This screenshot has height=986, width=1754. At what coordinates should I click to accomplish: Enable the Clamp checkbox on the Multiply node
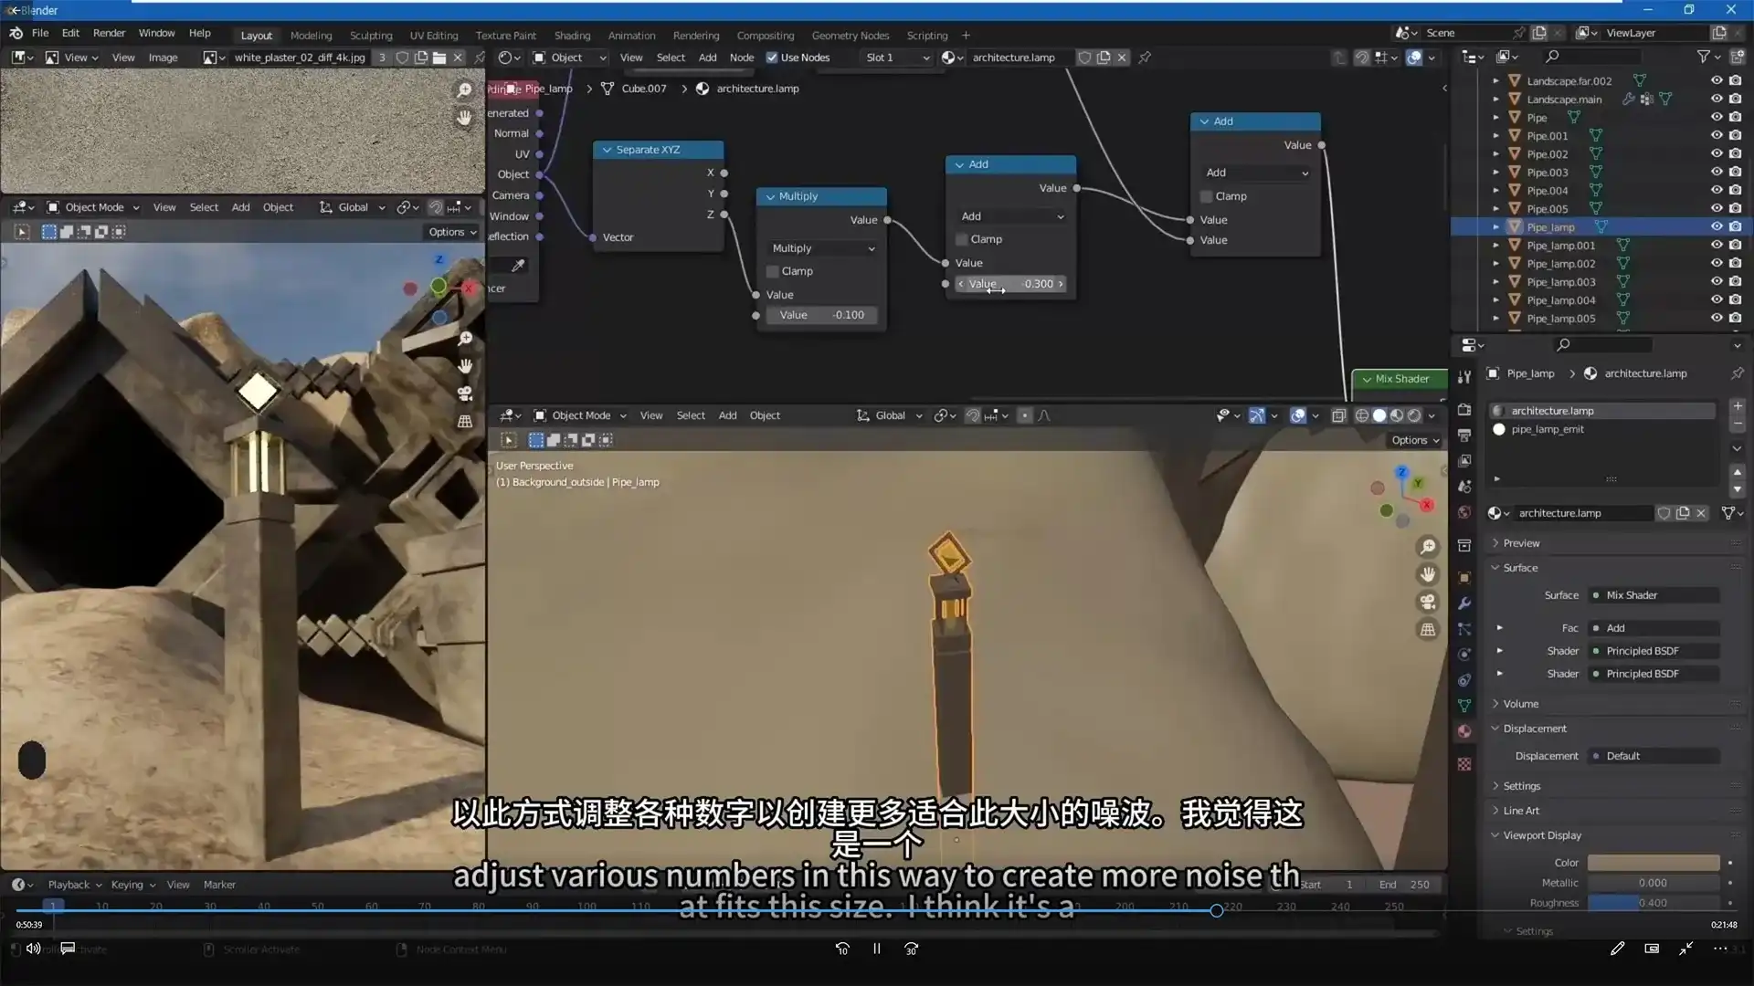pyautogui.click(x=773, y=271)
